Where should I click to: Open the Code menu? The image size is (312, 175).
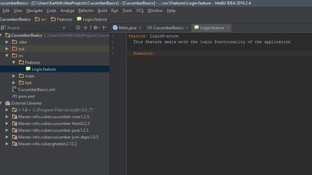[x=51, y=11]
